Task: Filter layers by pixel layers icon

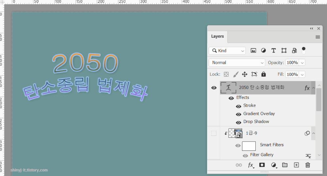Action: (x=253, y=50)
